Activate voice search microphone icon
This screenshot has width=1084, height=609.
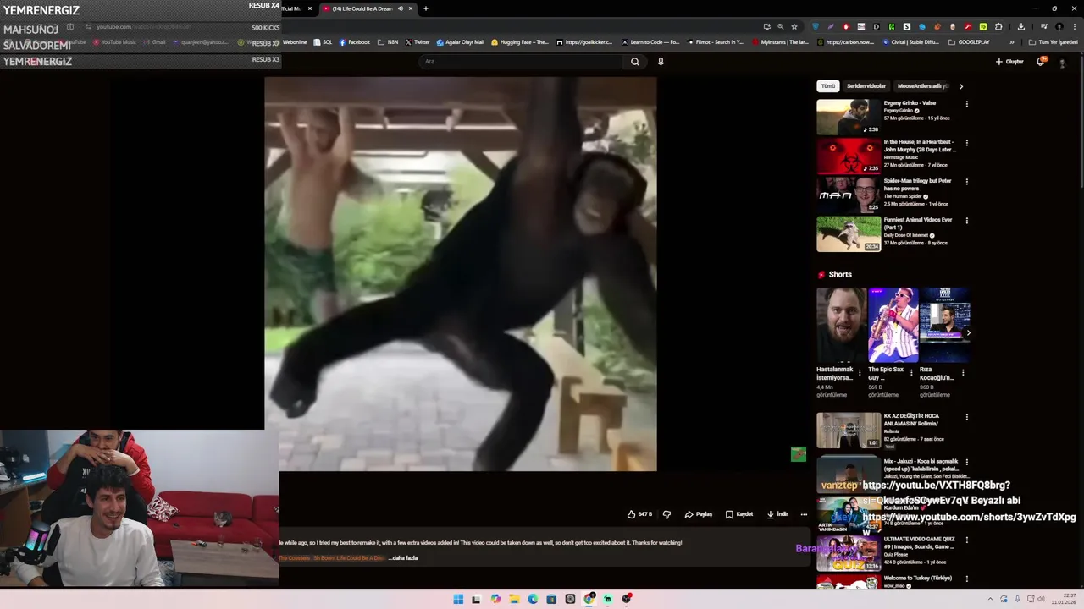tap(661, 62)
